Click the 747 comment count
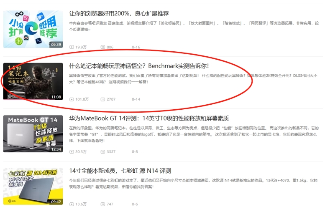 point(110,204)
